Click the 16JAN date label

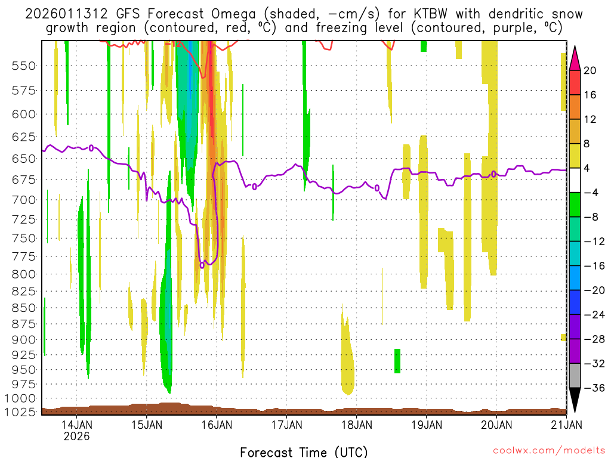pyautogui.click(x=217, y=425)
